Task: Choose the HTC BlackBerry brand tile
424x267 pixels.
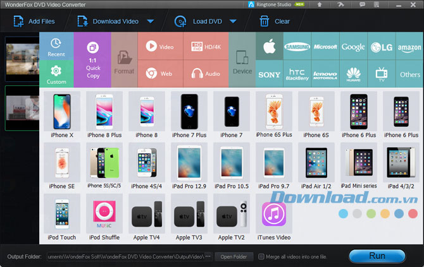Action: click(297, 74)
